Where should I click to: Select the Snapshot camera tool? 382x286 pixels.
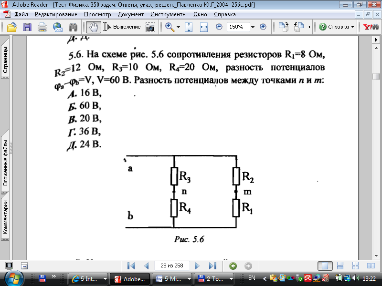pyautogui.click(x=150, y=27)
